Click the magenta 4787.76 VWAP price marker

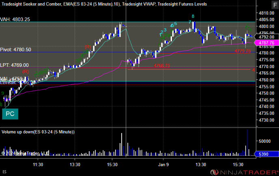click(x=266, y=43)
